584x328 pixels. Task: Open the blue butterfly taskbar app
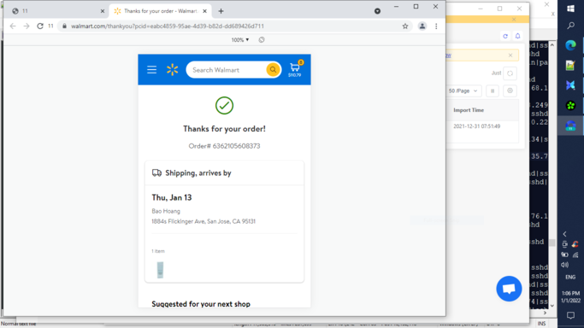click(x=570, y=85)
